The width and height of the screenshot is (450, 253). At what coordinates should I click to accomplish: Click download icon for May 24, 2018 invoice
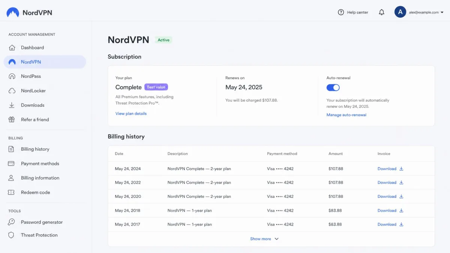(401, 210)
